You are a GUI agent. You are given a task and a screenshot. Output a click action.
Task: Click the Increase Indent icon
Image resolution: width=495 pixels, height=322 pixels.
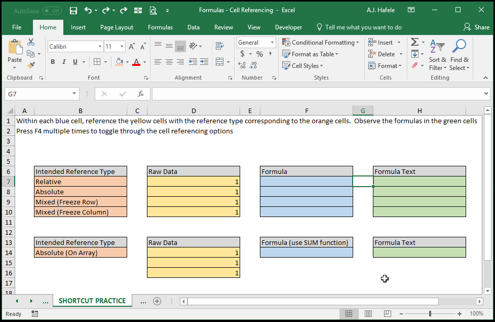(204, 62)
